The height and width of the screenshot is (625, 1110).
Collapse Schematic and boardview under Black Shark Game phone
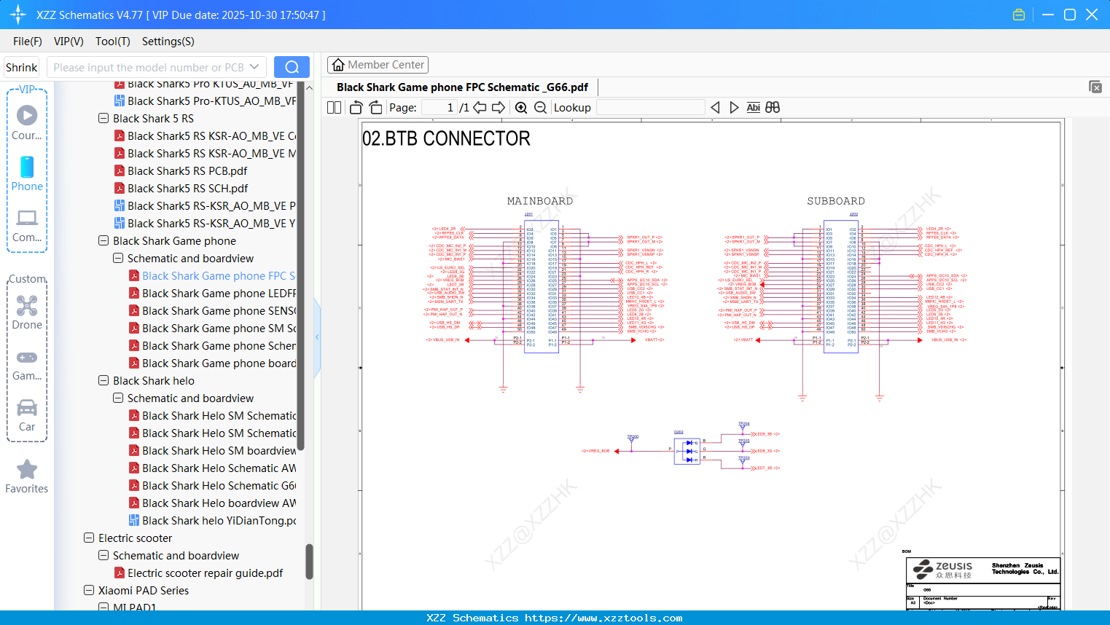click(118, 259)
